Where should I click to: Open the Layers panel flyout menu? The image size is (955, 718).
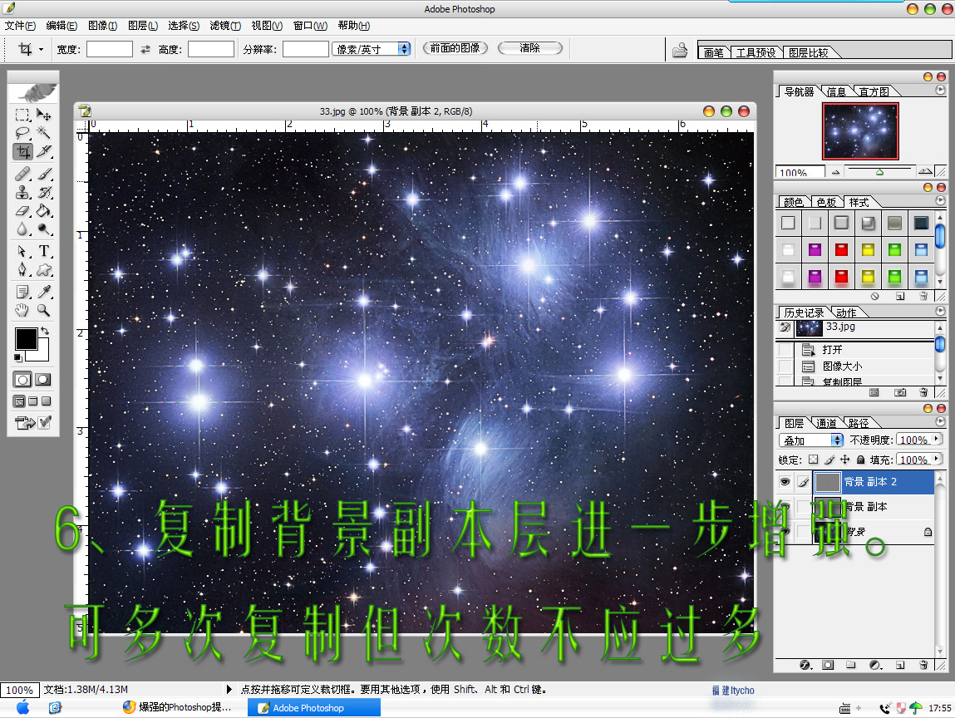940,420
